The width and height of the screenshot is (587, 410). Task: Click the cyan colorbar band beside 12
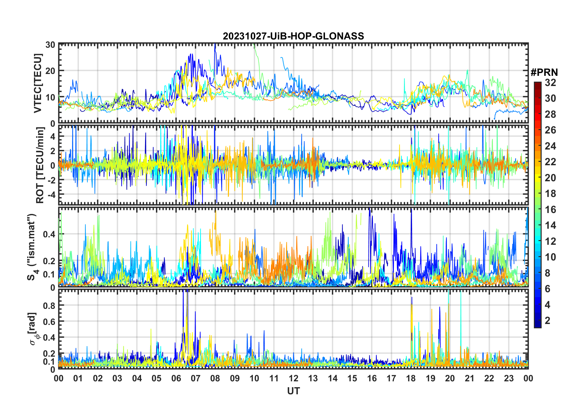(537, 241)
